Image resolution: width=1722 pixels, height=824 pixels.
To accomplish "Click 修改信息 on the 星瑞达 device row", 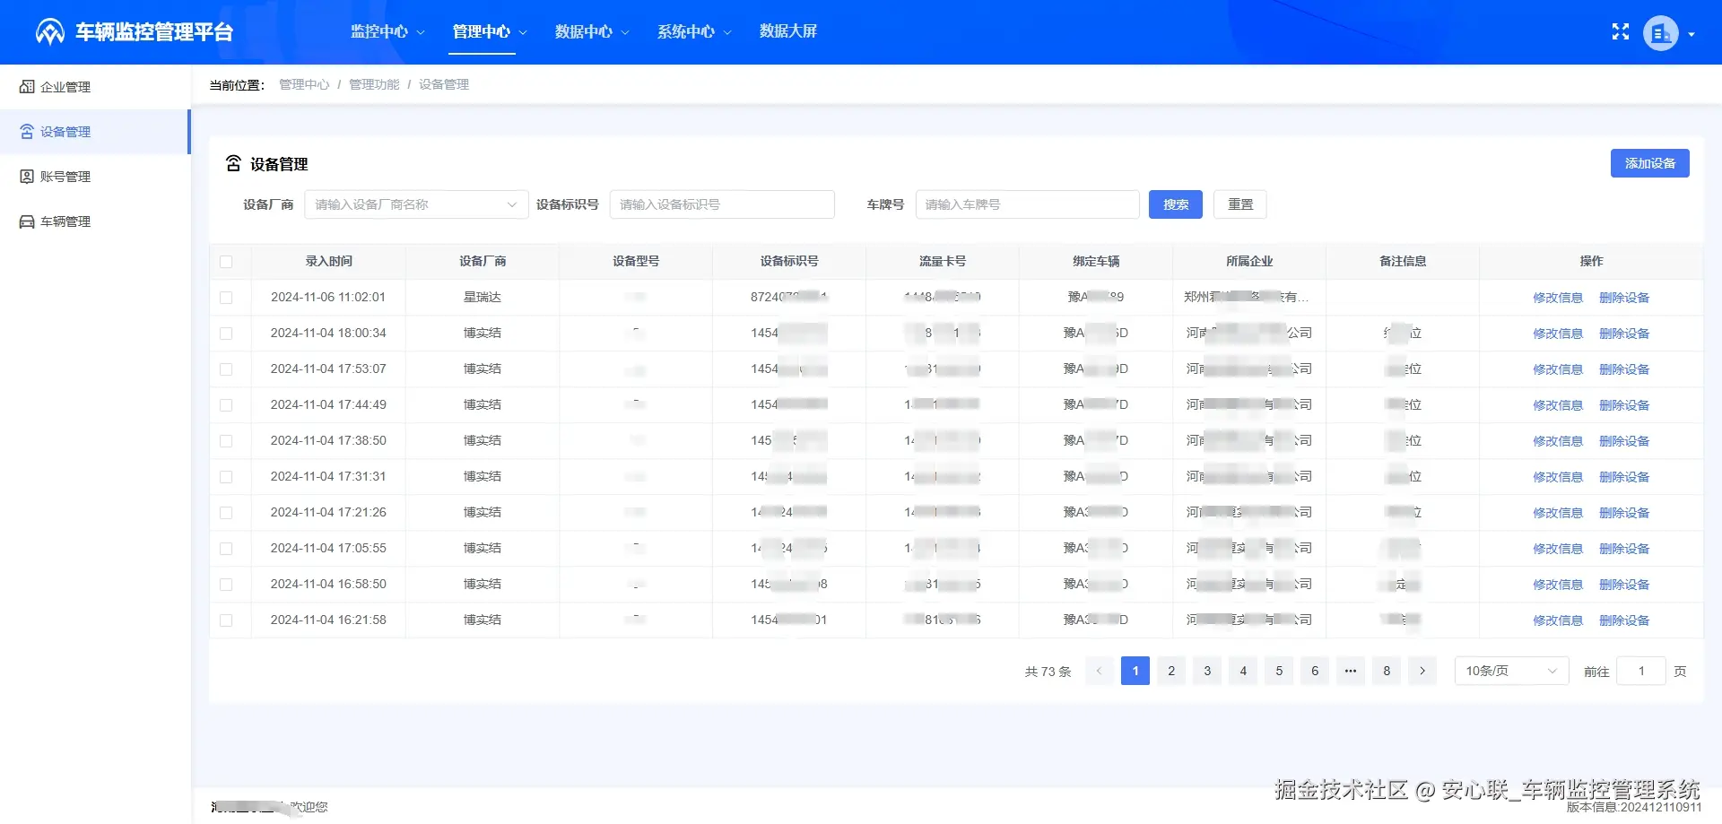I will coord(1558,297).
